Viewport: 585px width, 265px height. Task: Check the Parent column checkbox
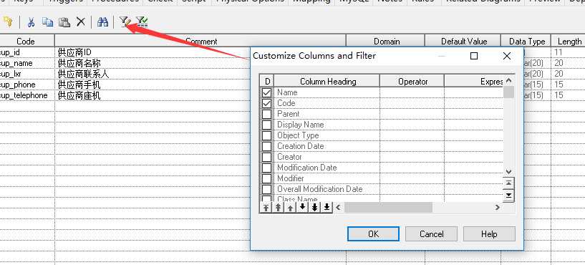coord(267,114)
